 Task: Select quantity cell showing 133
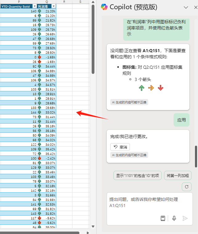pos(18,108)
